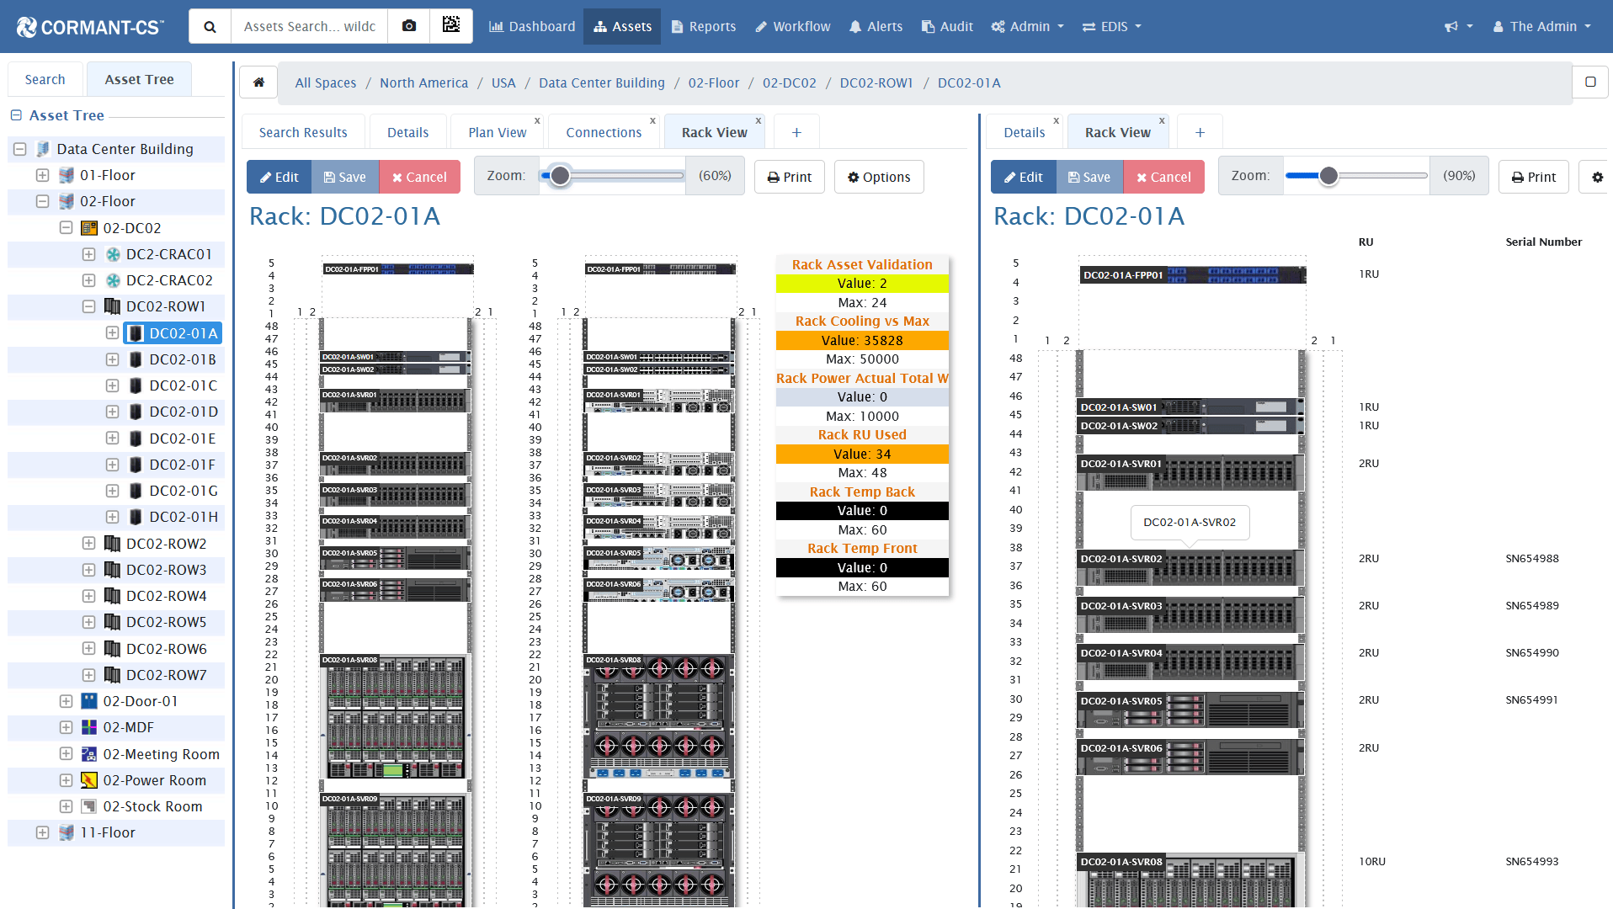The image size is (1613, 909).
Task: Close the Connections tab
Action: [652, 121]
